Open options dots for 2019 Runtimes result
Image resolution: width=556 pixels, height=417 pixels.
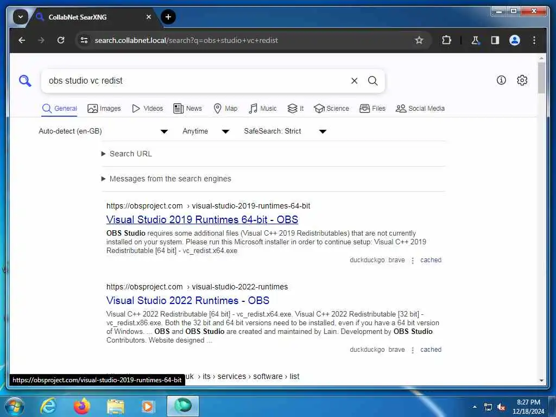pos(413,261)
